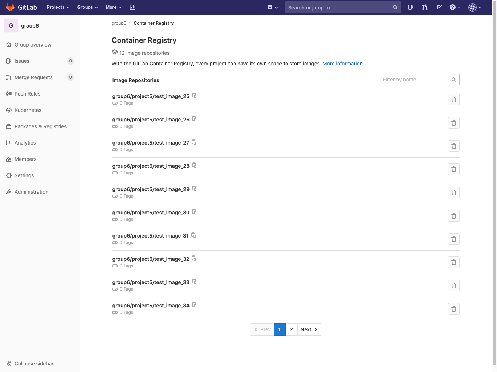Open the analytics chart icon in top bar
The image size is (497, 372).
132,7
